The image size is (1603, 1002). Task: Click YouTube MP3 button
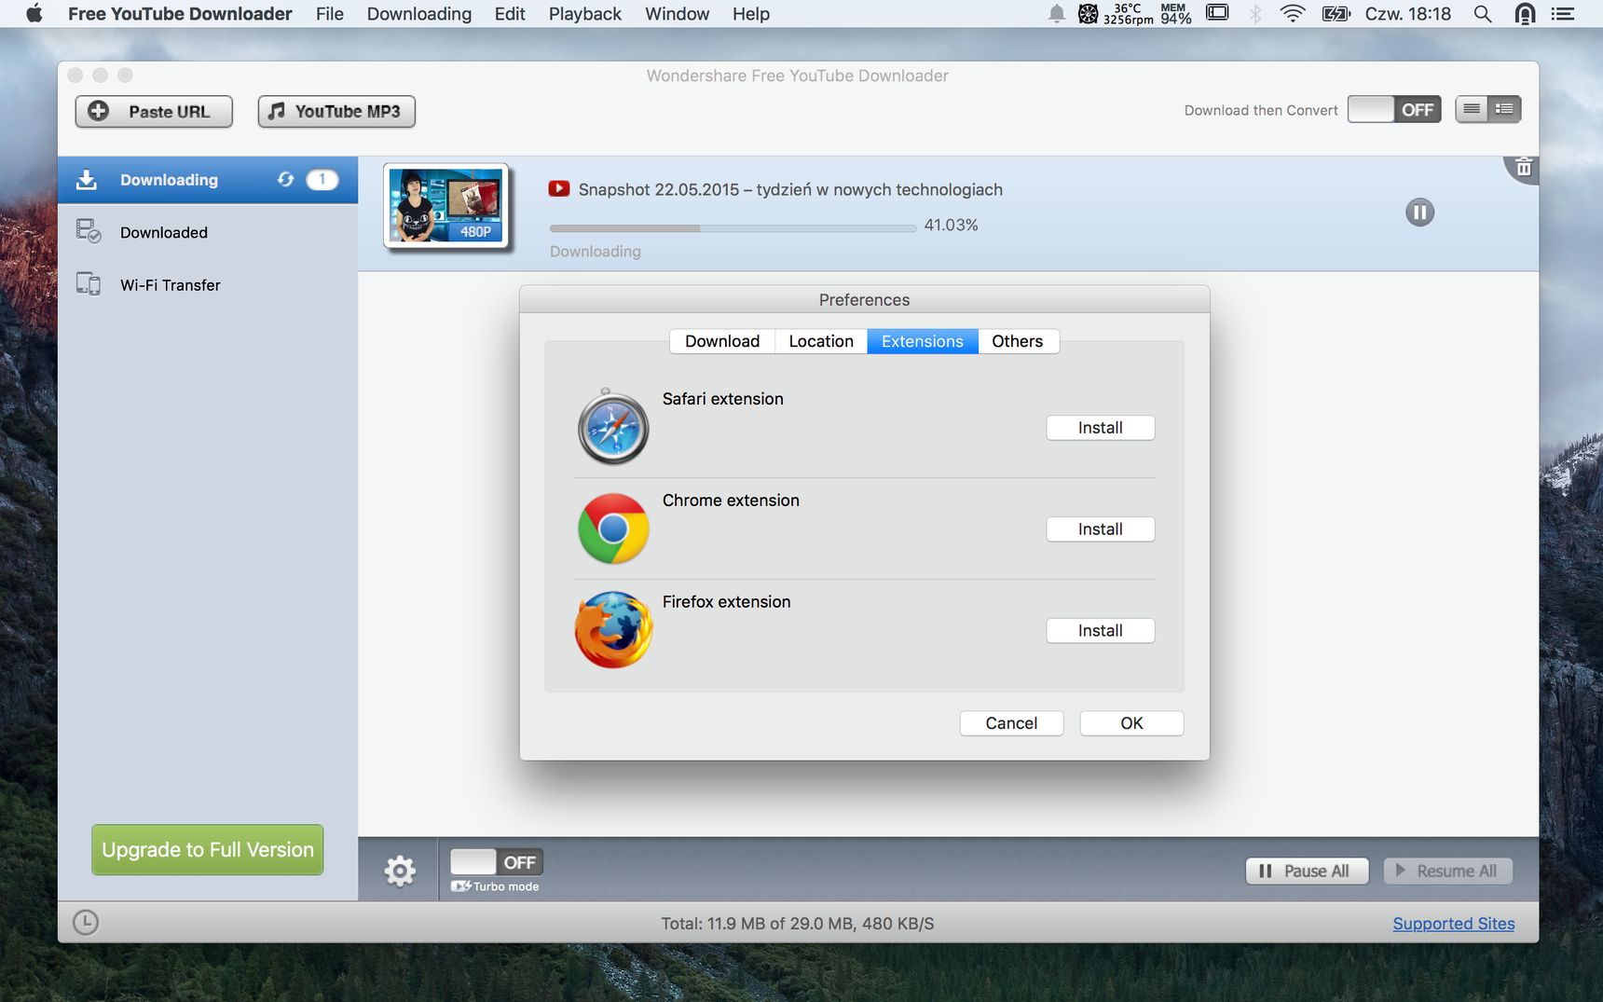tap(336, 111)
